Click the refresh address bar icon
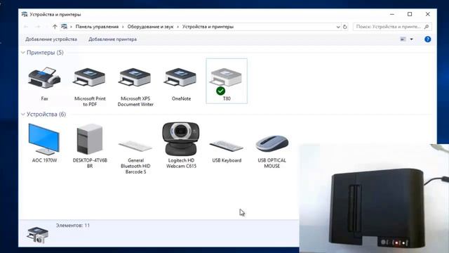The height and width of the screenshot is (253, 449). pyautogui.click(x=344, y=27)
